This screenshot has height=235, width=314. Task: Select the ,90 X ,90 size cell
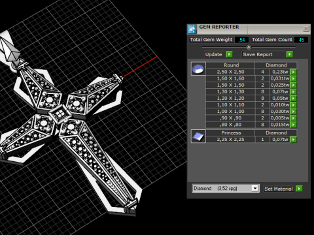230,118
